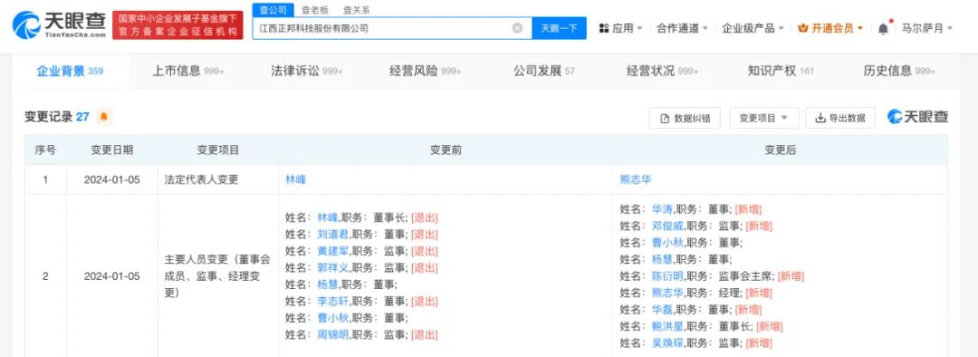
Task: Expand the 企业级产品 menu
Action: [x=753, y=28]
